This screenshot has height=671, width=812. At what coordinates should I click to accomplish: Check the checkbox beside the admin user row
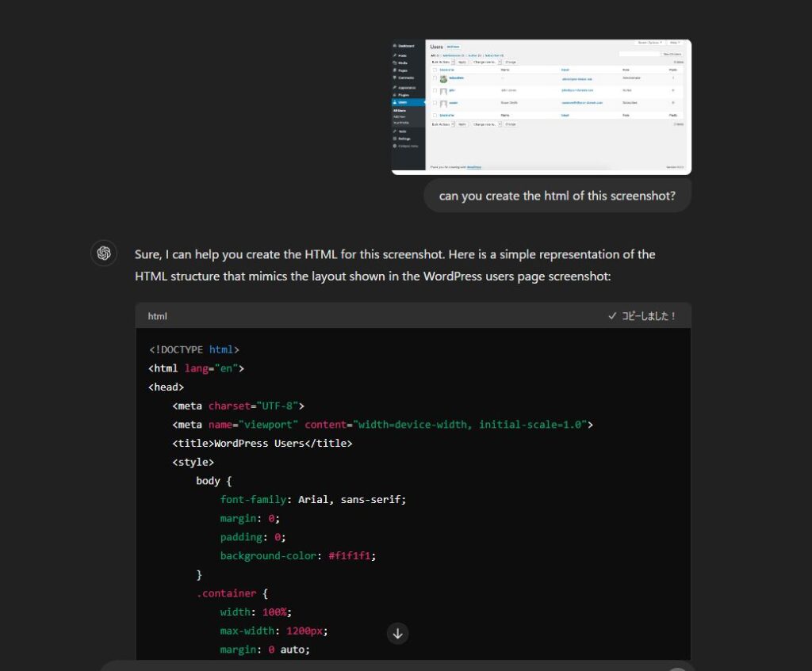point(435,78)
